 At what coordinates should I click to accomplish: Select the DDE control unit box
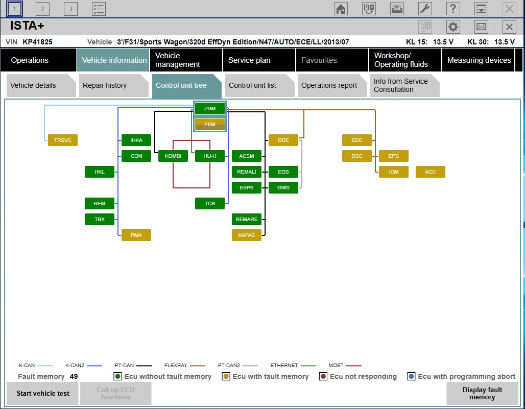[283, 140]
